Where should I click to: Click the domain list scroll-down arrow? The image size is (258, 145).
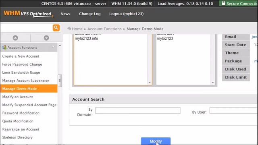[x=150, y=82]
